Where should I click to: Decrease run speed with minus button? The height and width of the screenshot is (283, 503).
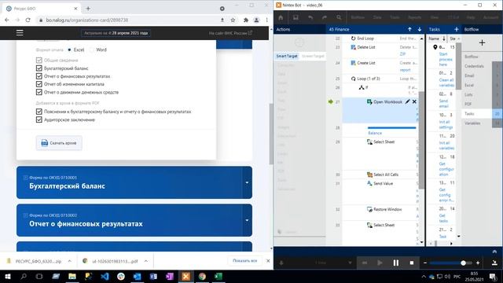[425, 263]
